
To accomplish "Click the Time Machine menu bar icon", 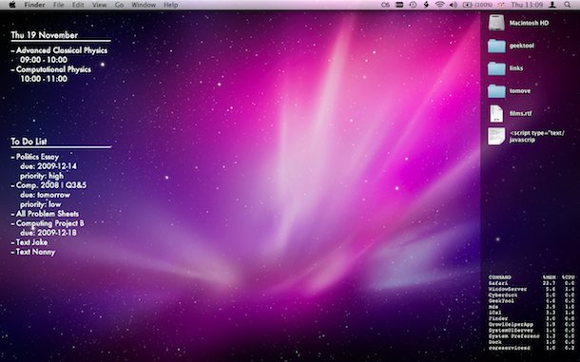I will pos(413,5).
